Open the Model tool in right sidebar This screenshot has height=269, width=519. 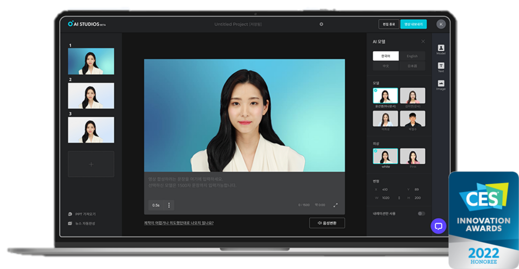441,50
